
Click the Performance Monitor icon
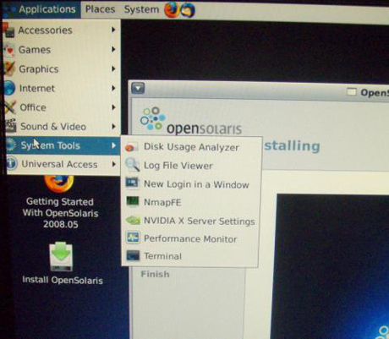(x=133, y=238)
